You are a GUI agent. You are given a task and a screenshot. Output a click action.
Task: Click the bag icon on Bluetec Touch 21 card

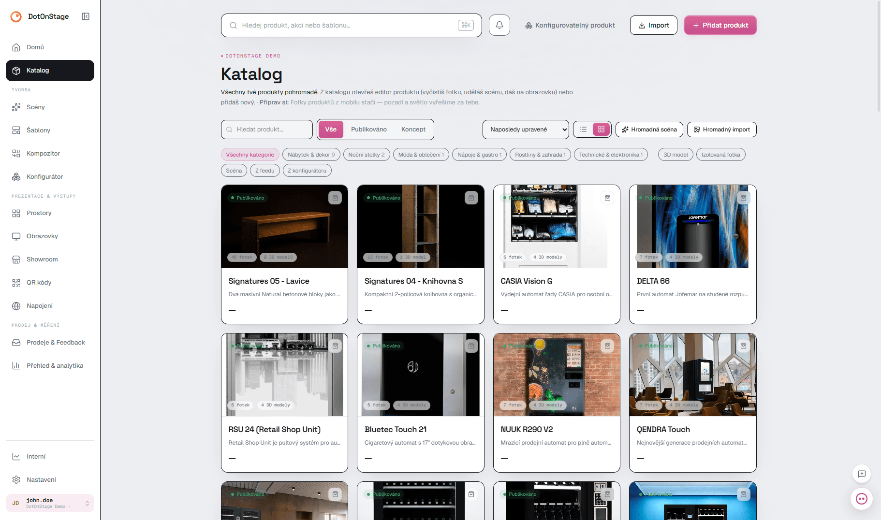[471, 346]
